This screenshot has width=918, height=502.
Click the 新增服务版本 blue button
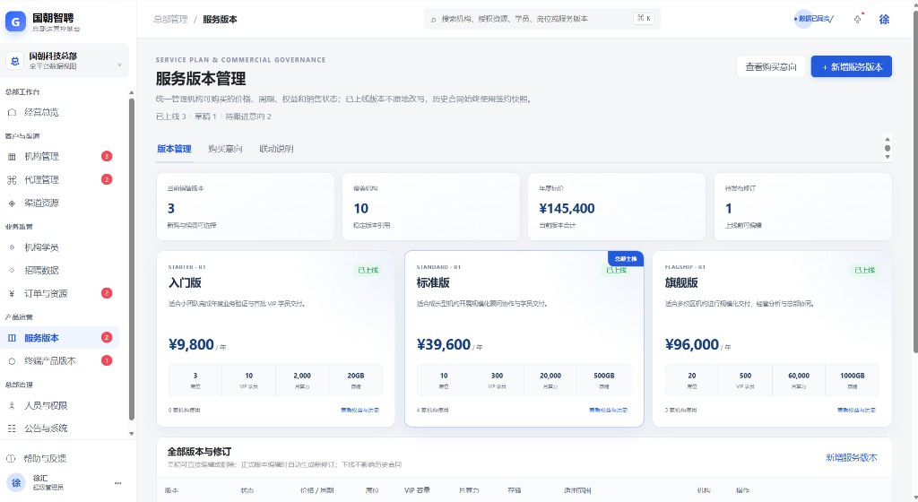[x=852, y=66]
